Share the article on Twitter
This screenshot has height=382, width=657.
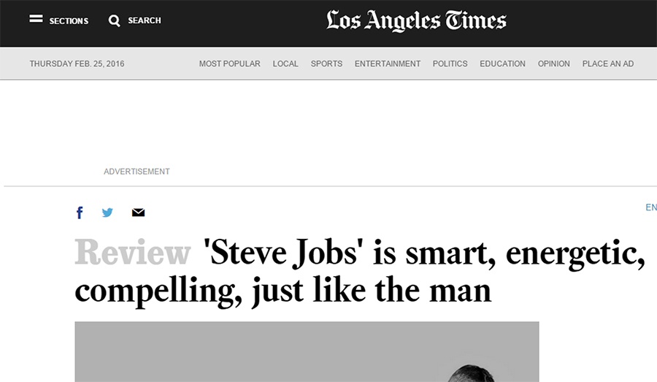tap(107, 213)
